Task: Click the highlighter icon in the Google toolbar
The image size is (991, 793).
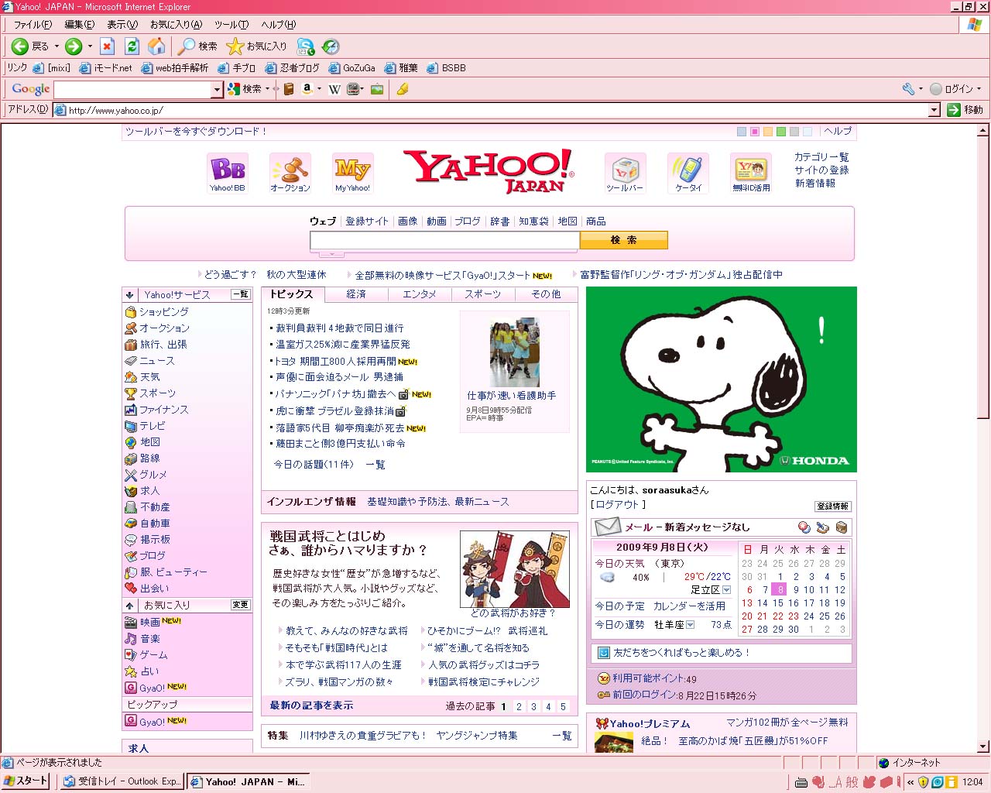Action: 402,89
